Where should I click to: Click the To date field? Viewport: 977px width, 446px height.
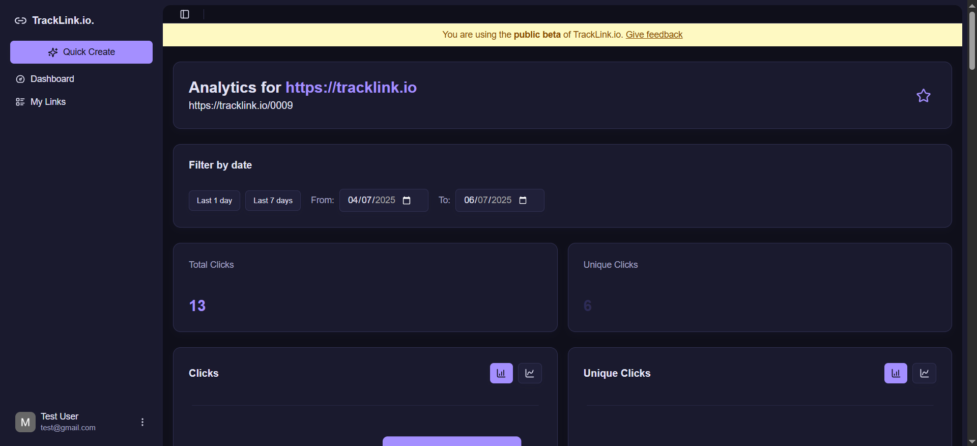tap(500, 200)
